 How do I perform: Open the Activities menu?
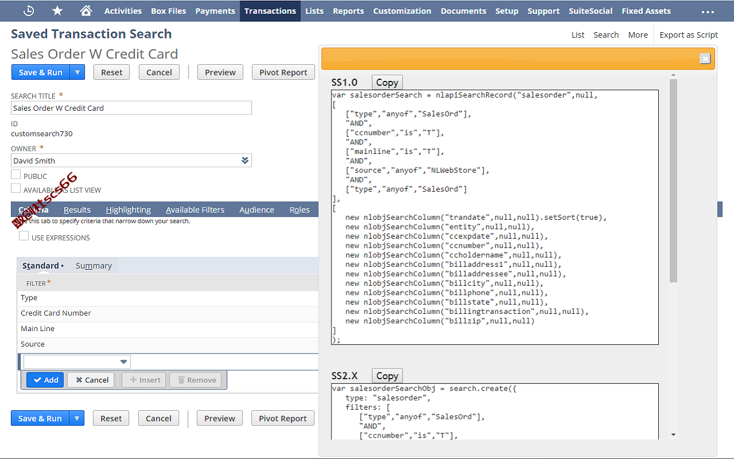pyautogui.click(x=123, y=11)
